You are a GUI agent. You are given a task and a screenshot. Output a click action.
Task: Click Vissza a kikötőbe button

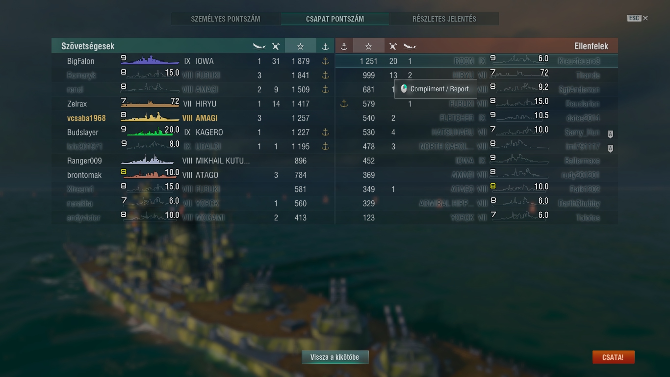pos(335,357)
